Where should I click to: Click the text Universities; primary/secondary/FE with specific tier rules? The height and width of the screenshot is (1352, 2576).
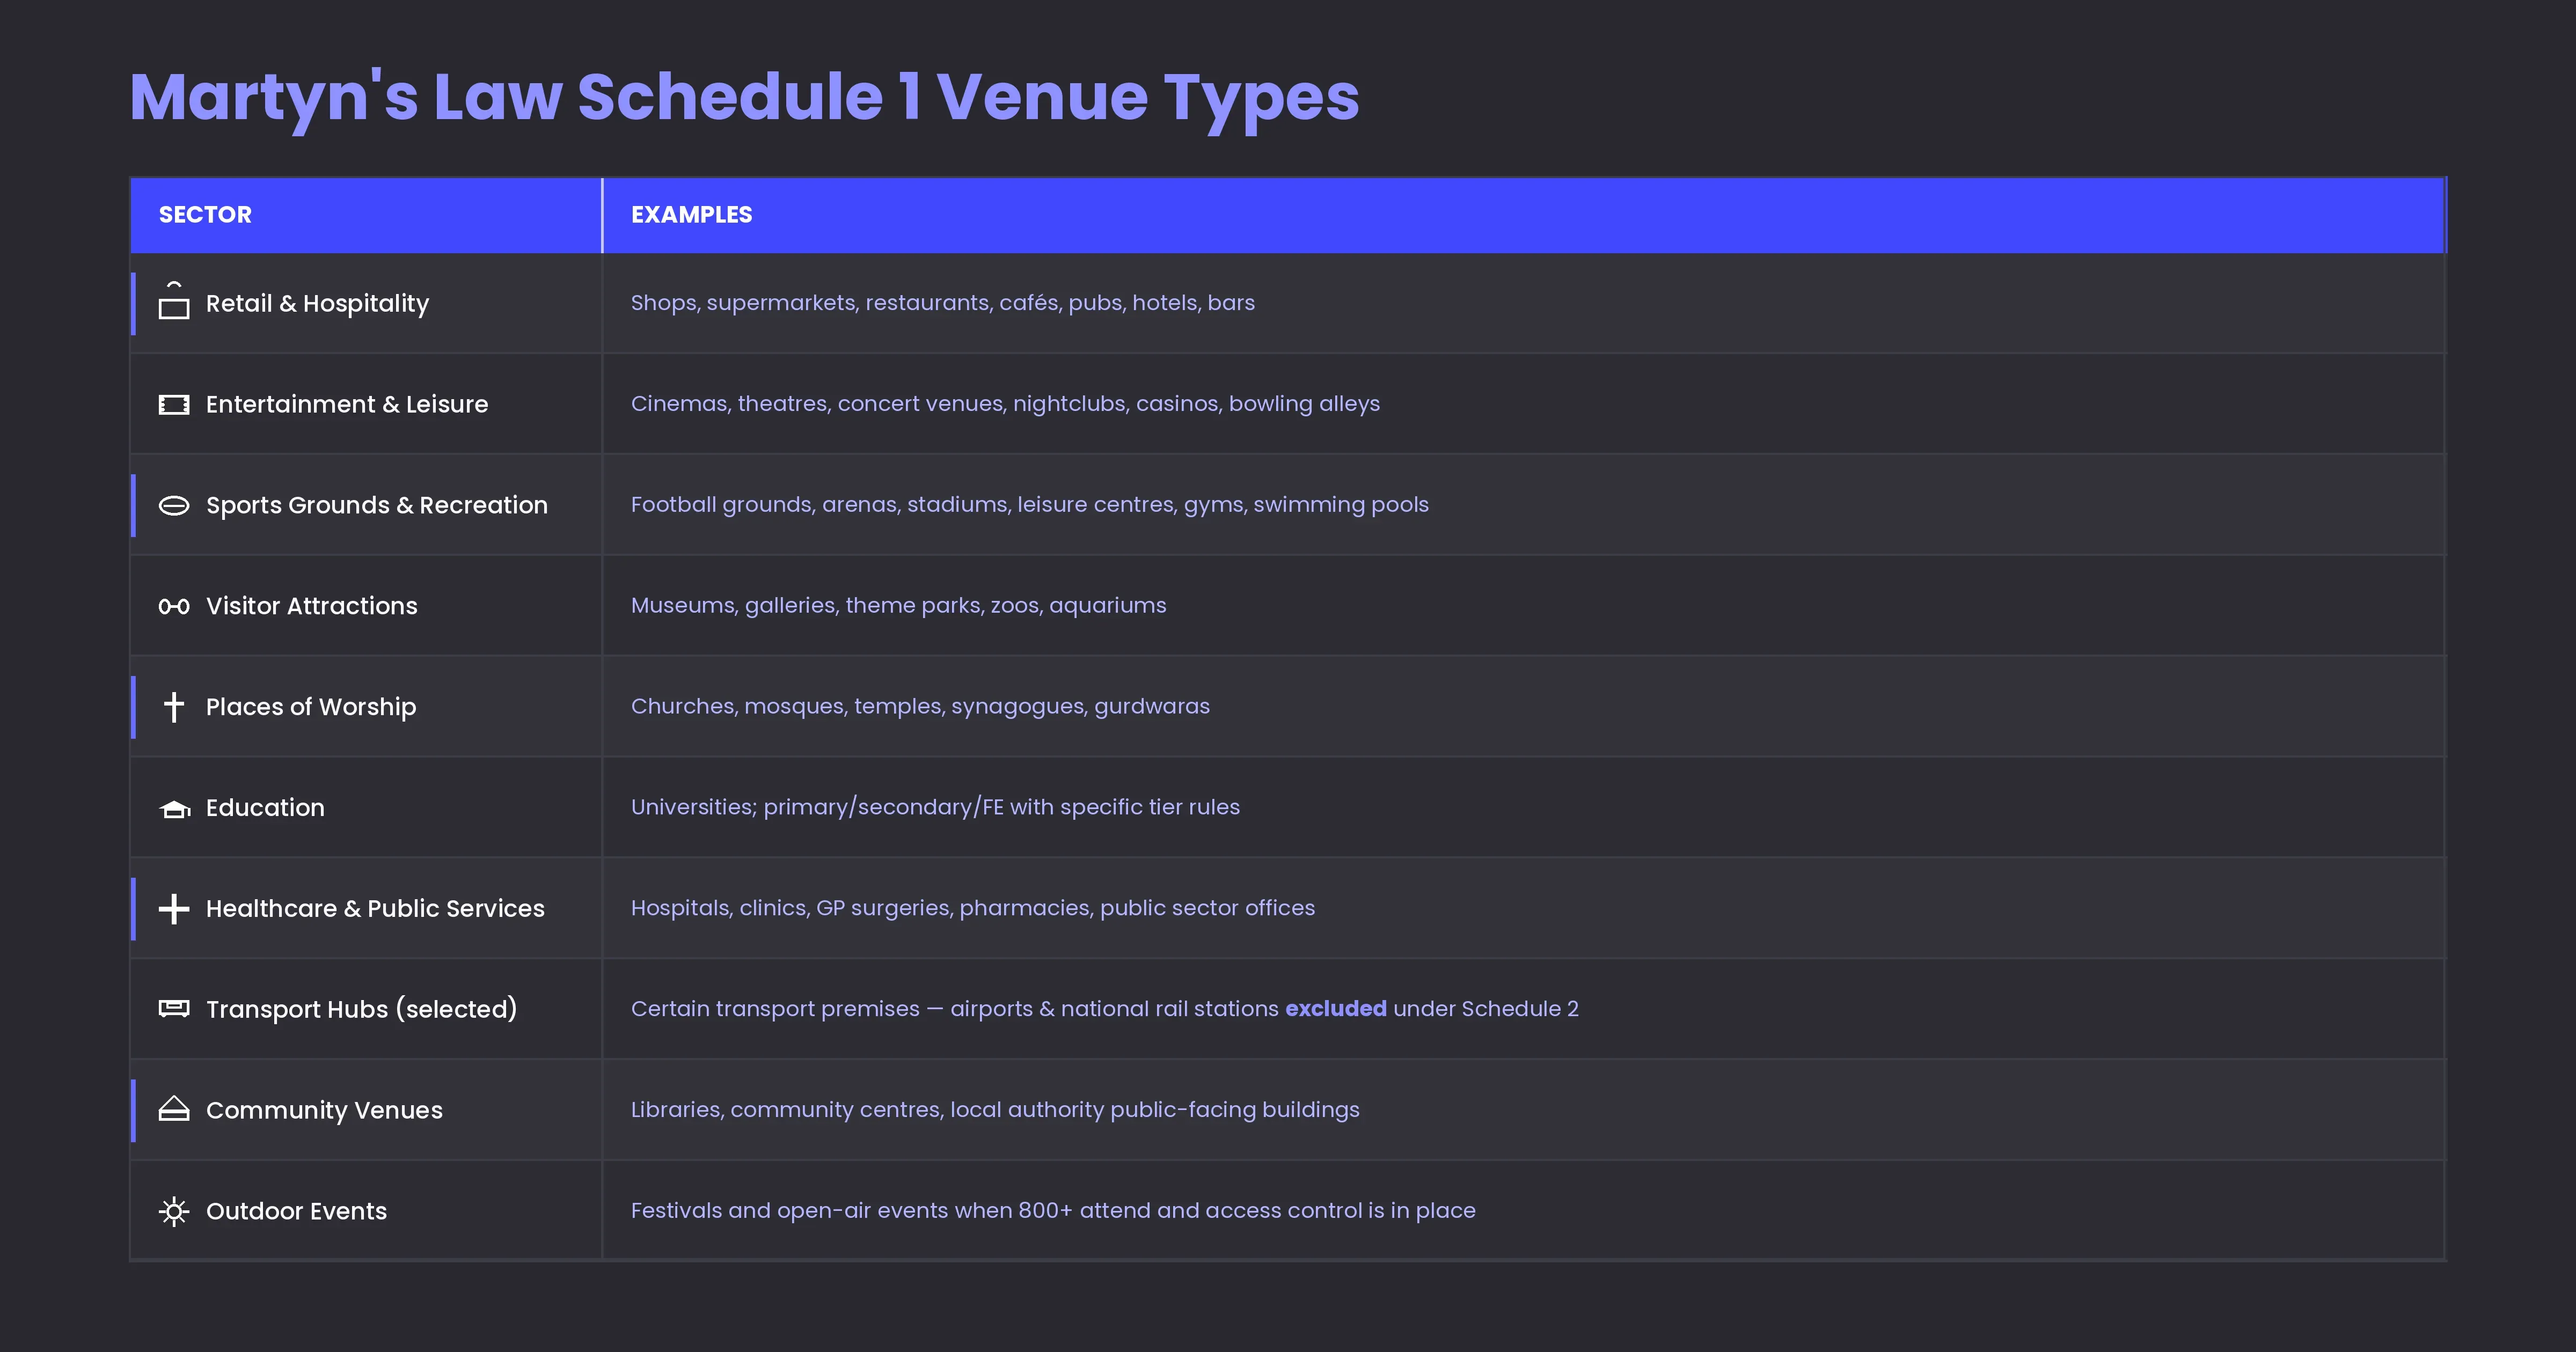(x=935, y=807)
